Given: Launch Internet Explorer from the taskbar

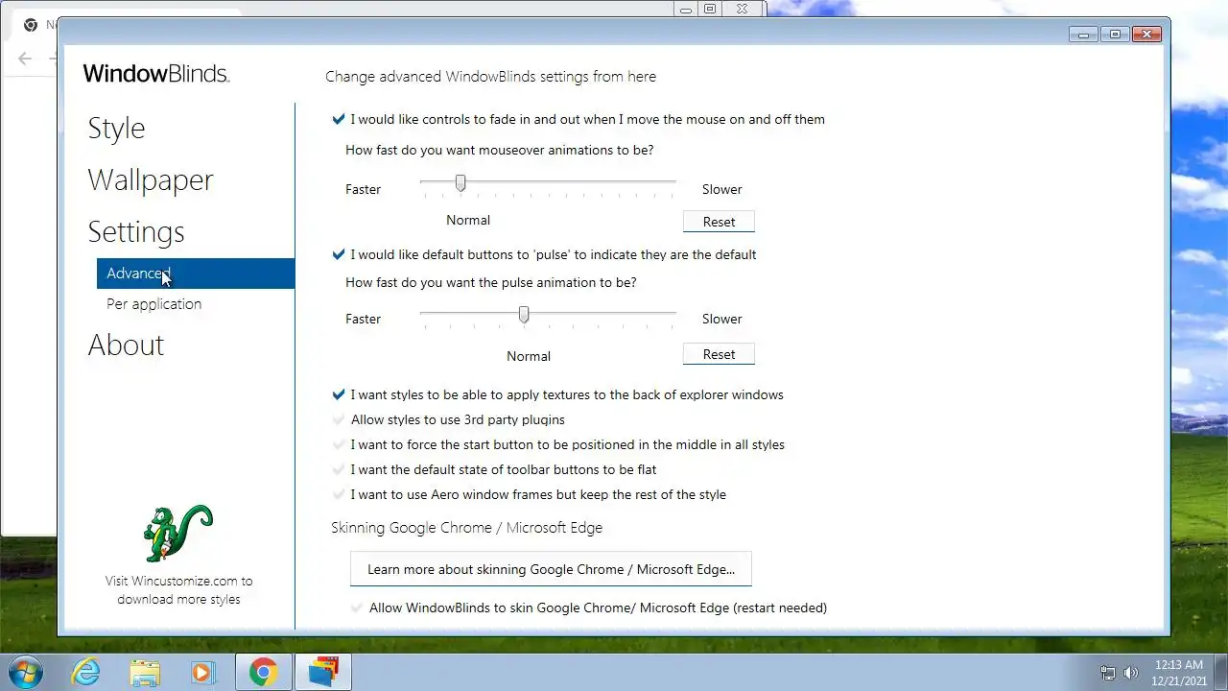Looking at the screenshot, I should [86, 672].
